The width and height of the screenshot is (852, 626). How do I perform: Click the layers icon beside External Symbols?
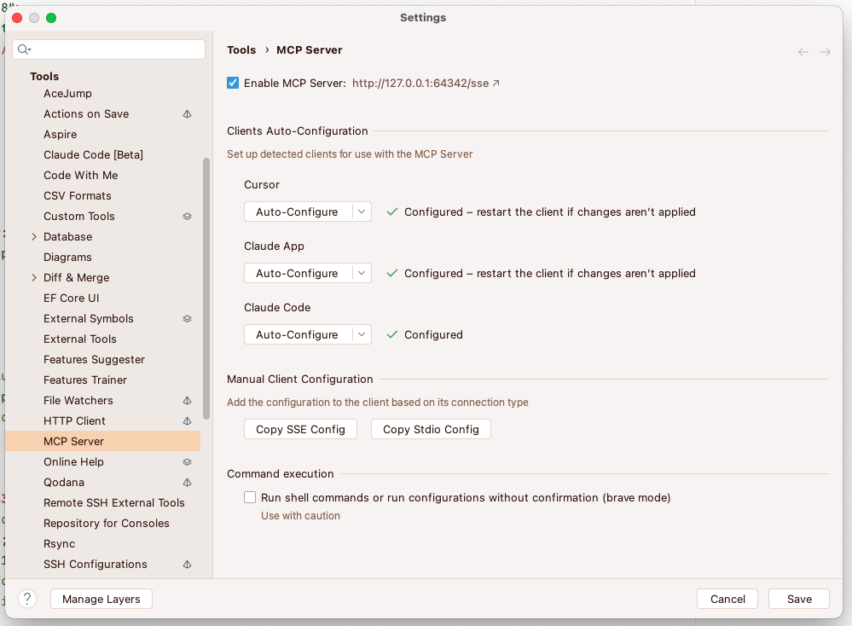coord(187,318)
